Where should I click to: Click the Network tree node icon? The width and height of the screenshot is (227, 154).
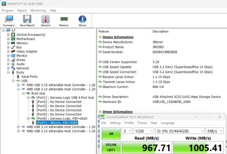click(x=13, y=68)
